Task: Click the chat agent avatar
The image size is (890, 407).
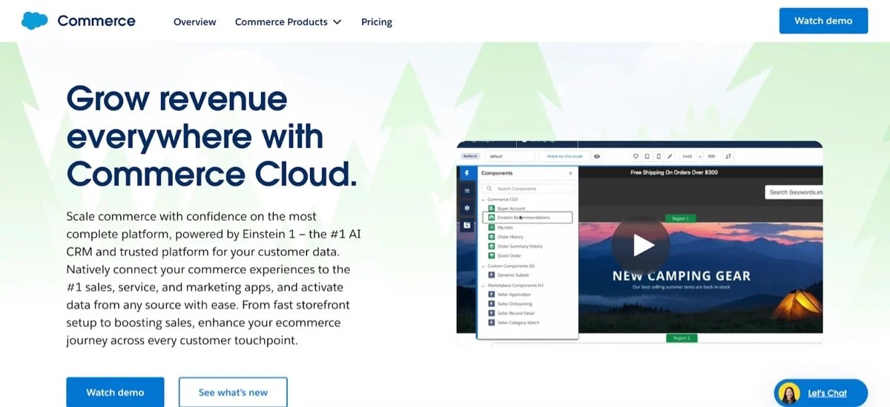Action: [x=790, y=393]
